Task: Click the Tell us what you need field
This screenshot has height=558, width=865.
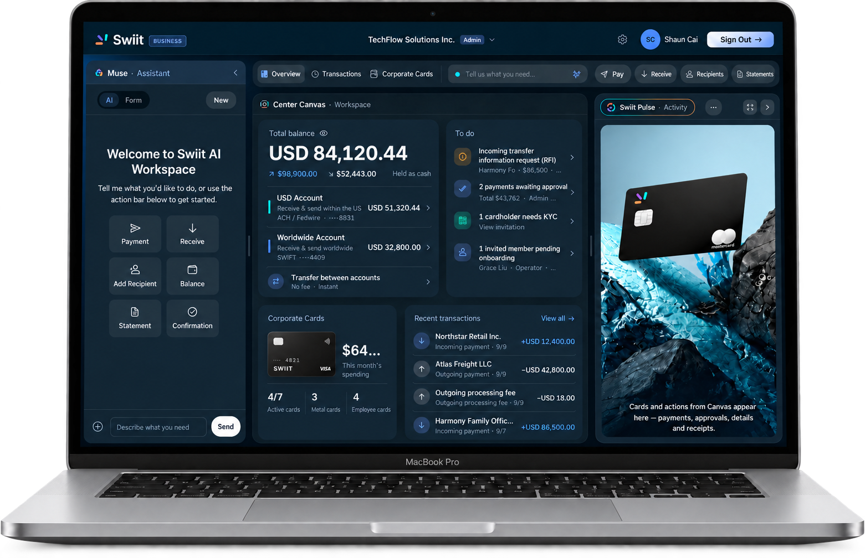Action: point(518,74)
